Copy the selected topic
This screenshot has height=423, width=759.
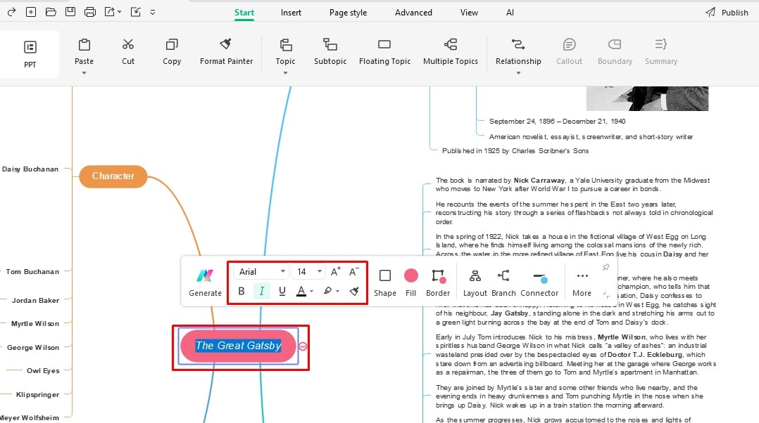[172, 51]
